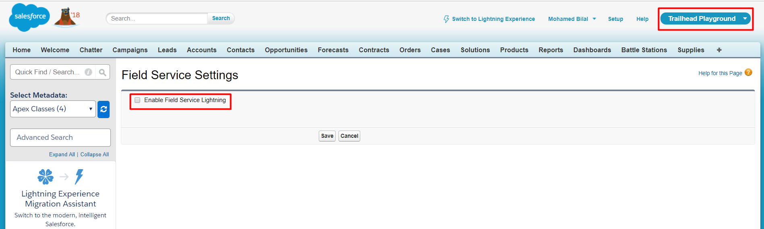Go to the Reports tab
The height and width of the screenshot is (229, 764).
[x=551, y=50]
